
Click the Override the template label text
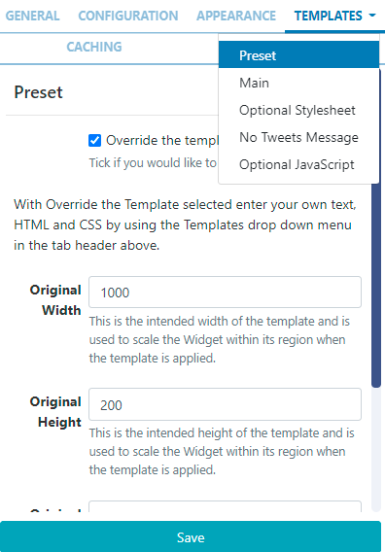point(162,141)
